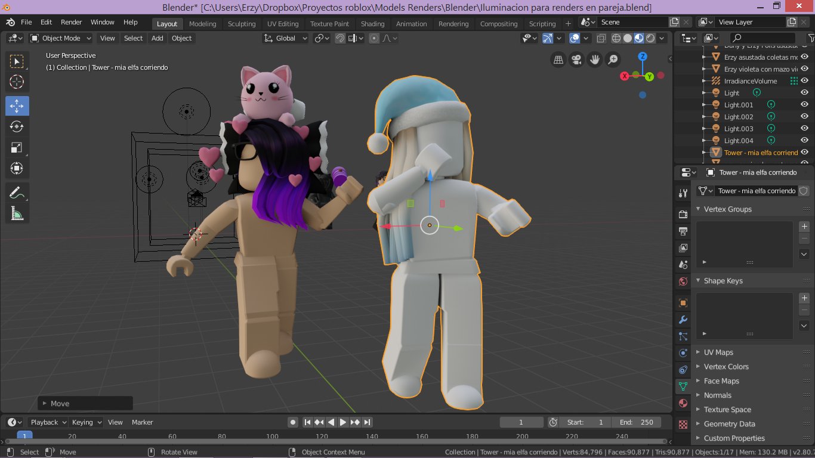Click the current frame number field

pos(521,422)
